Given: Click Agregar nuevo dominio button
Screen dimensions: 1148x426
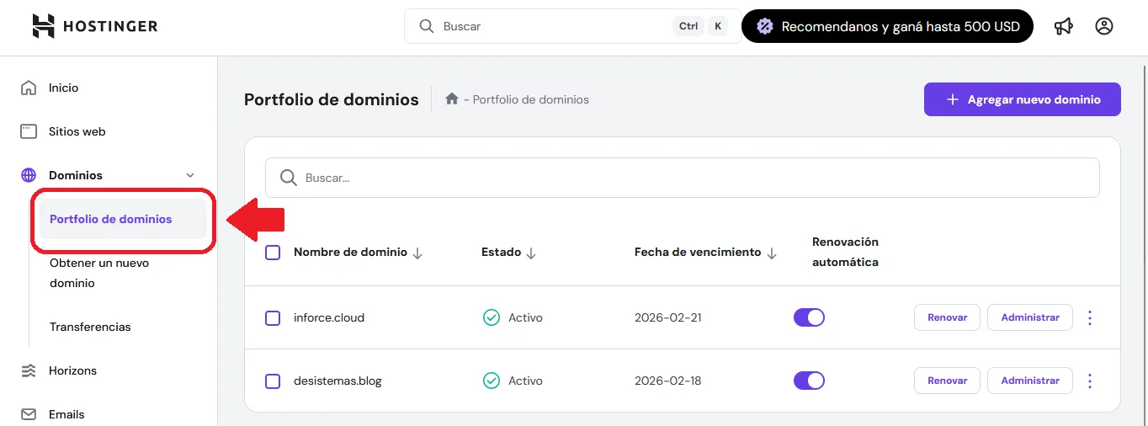Looking at the screenshot, I should click(1023, 99).
